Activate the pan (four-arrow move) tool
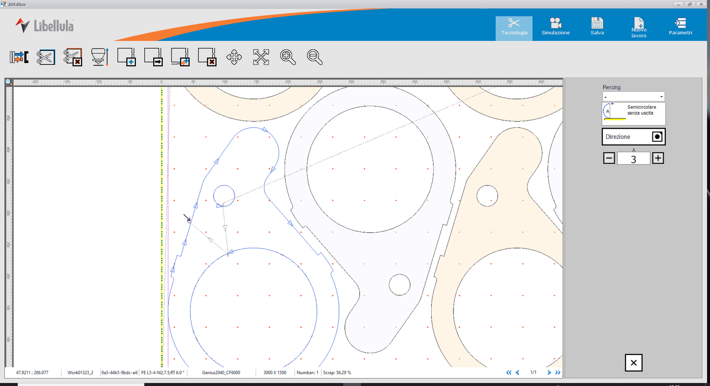Viewport: 710px width, 386px height. 234,57
